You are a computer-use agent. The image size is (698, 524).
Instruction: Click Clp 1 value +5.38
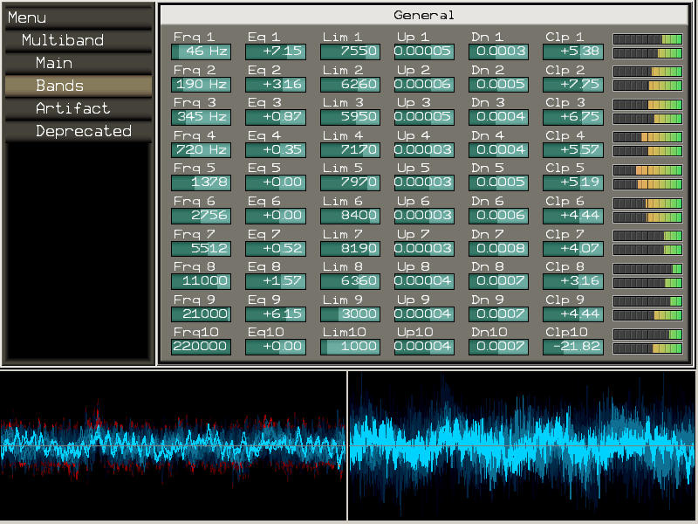click(573, 52)
